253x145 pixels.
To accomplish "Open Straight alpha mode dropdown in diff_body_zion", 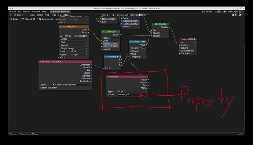I will click(x=79, y=55).
